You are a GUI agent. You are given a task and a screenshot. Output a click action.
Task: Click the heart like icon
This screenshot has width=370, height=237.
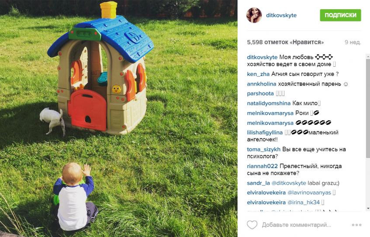coord(252,225)
